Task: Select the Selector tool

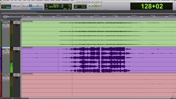Action: (31, 5)
